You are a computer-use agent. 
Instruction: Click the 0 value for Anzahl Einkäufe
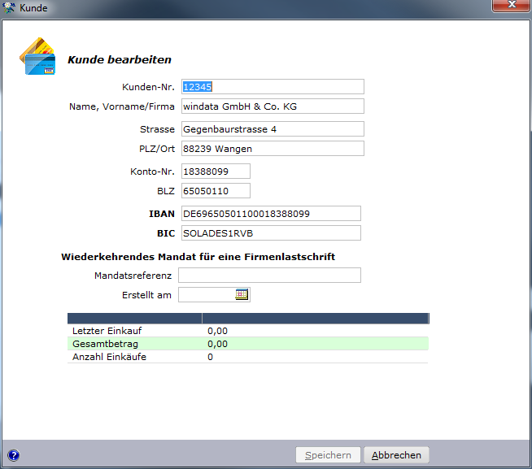point(211,357)
